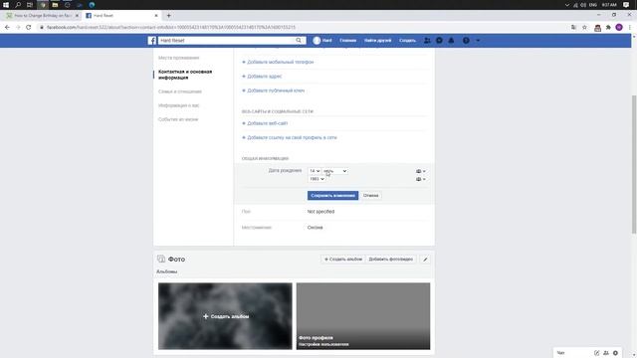Viewport: 637px width, 358px height.
Task: Click the taskbar search icon
Action: coord(18,5)
